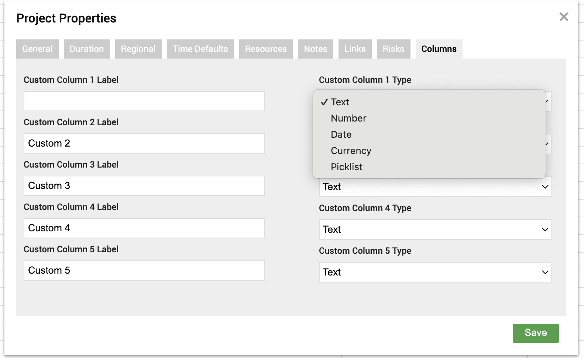Click the Save button
Viewport: 584px width, 358px height.
click(x=535, y=333)
